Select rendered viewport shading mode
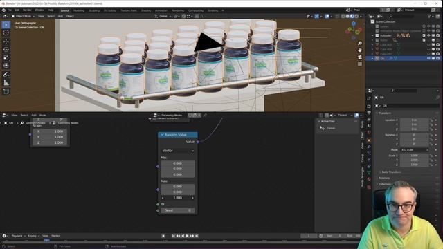Screen dimensions: 443x249 pyautogui.click(x=356, y=16)
